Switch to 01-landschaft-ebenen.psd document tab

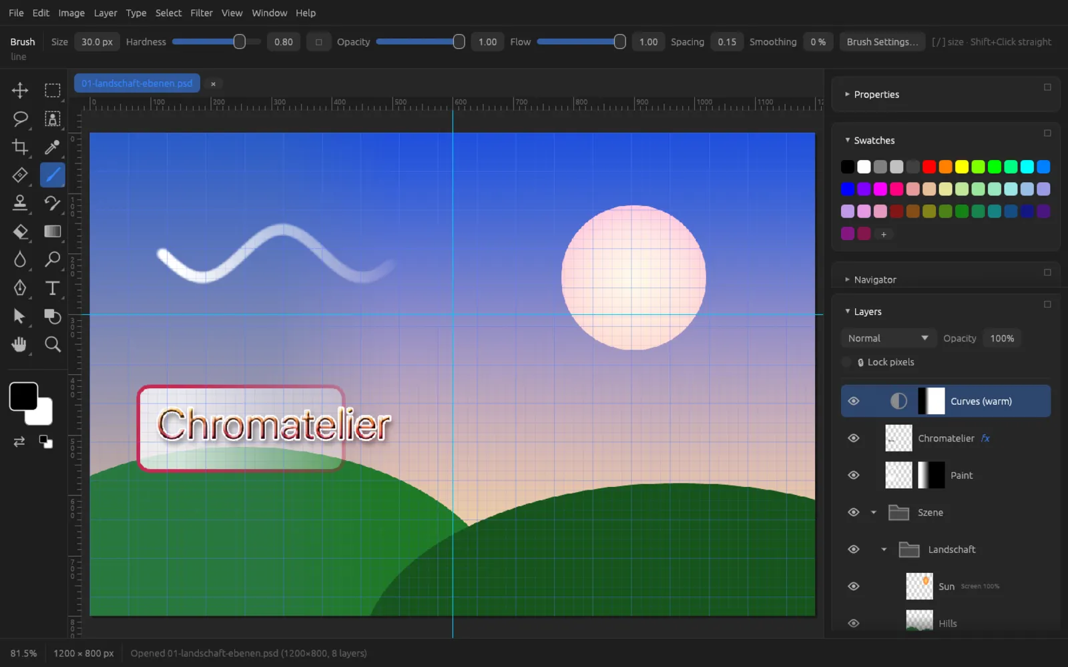[137, 83]
